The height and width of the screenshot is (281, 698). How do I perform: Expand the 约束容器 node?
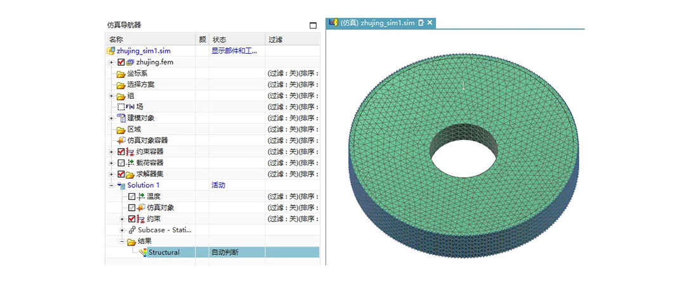[x=111, y=152]
